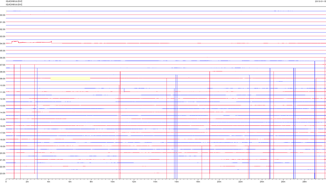Select the 14m tick label on time axis
The image size is (326, 183).
(x=155, y=182)
